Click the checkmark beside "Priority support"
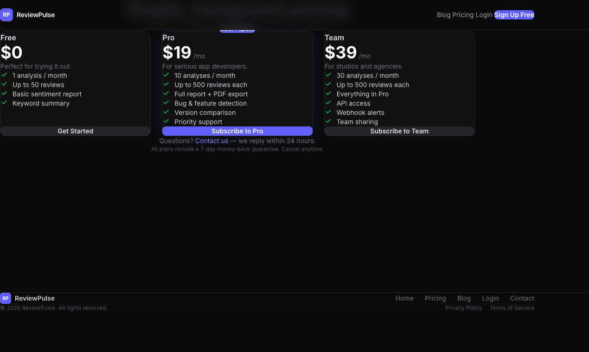Viewport: 589px width, 352px height. (x=166, y=121)
